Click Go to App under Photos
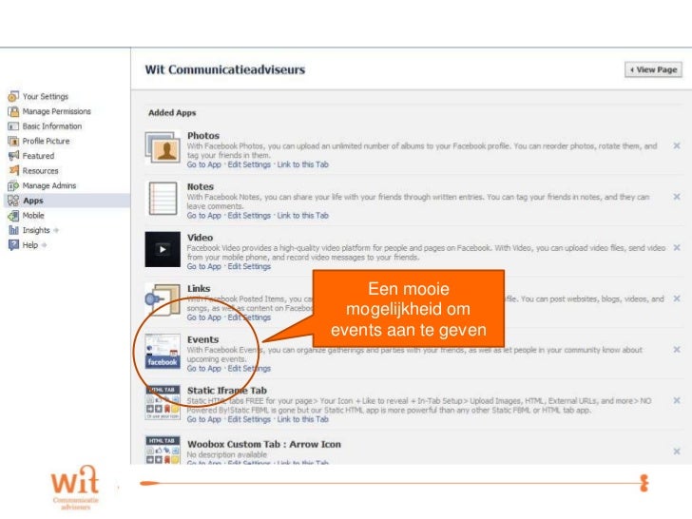The width and height of the screenshot is (692, 519). click(x=203, y=164)
